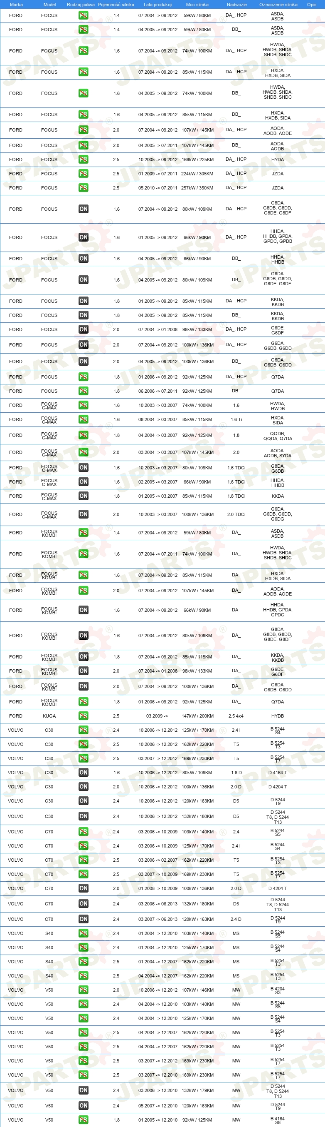Click ON icon in Focus Kombi 98kW / 133KM row
The image size is (325, 1127).
tap(84, 670)
